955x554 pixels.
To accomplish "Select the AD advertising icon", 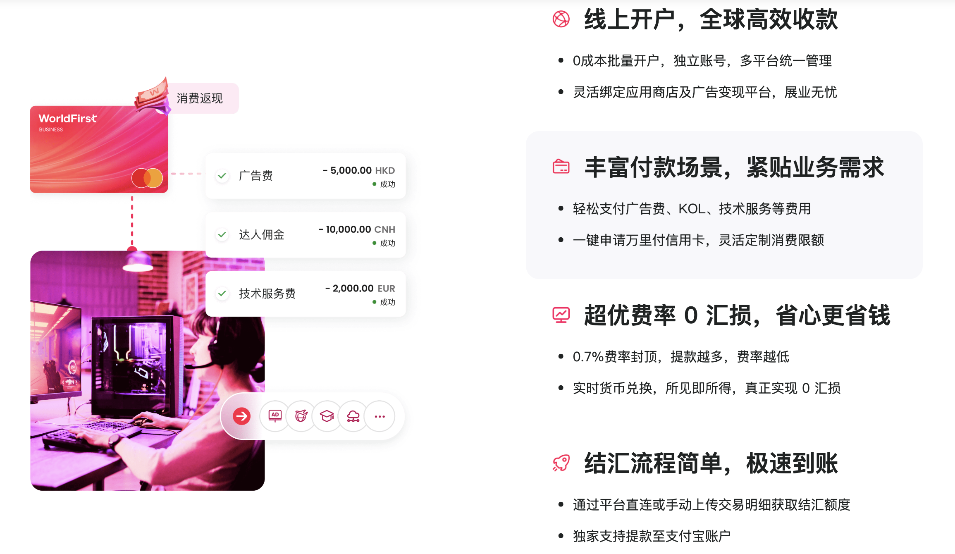I will (275, 416).
